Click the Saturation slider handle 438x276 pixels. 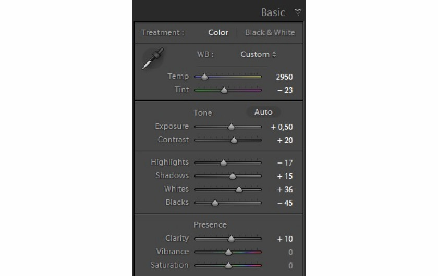tap(228, 266)
